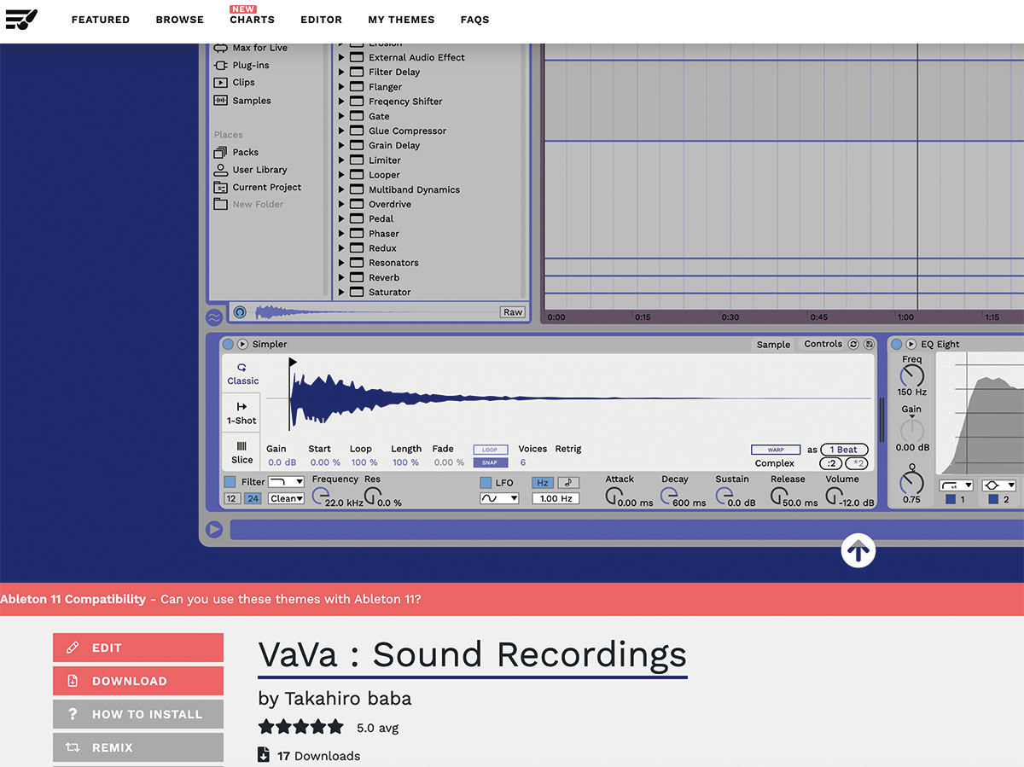Viewport: 1024px width, 767px height.
Task: Select Classic playback mode
Action: (x=242, y=374)
